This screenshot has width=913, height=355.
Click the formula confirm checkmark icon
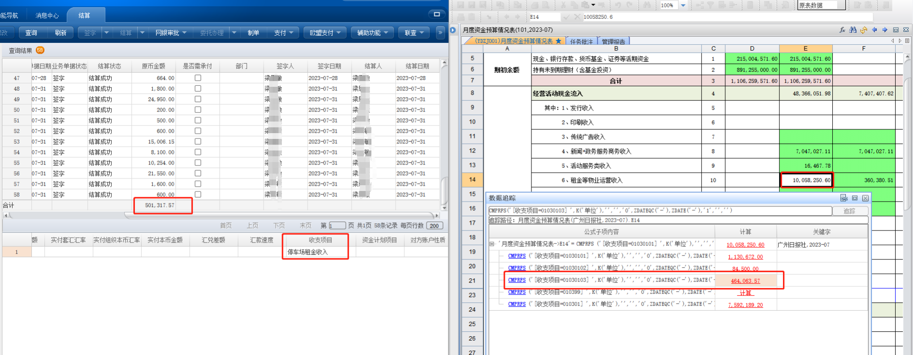pos(566,17)
